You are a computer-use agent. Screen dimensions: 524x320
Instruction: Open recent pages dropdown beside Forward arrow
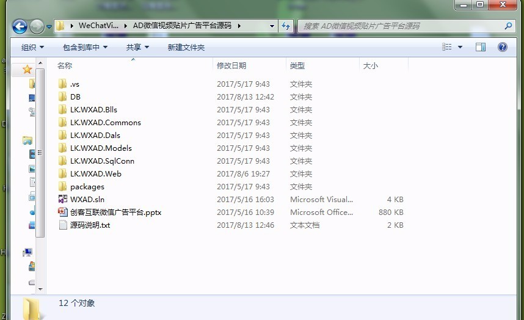(x=49, y=27)
